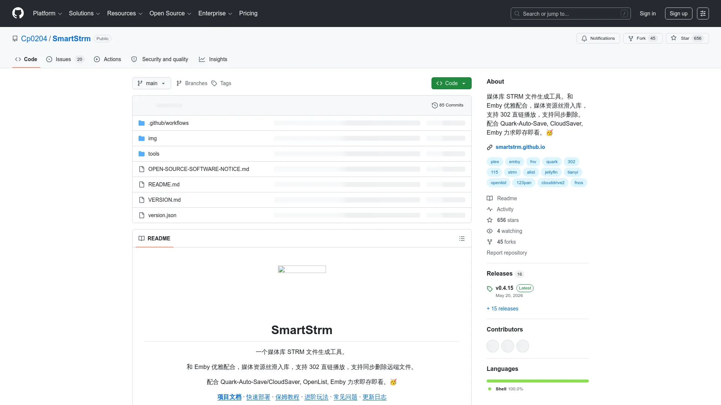Select the Code tab
This screenshot has width=721, height=405.
[26, 59]
